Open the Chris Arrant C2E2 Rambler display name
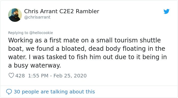The height and width of the screenshot is (98, 178). [x=62, y=11]
